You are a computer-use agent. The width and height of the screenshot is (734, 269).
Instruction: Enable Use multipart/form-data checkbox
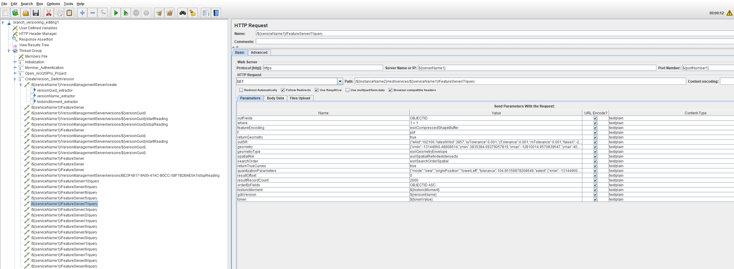[347, 90]
